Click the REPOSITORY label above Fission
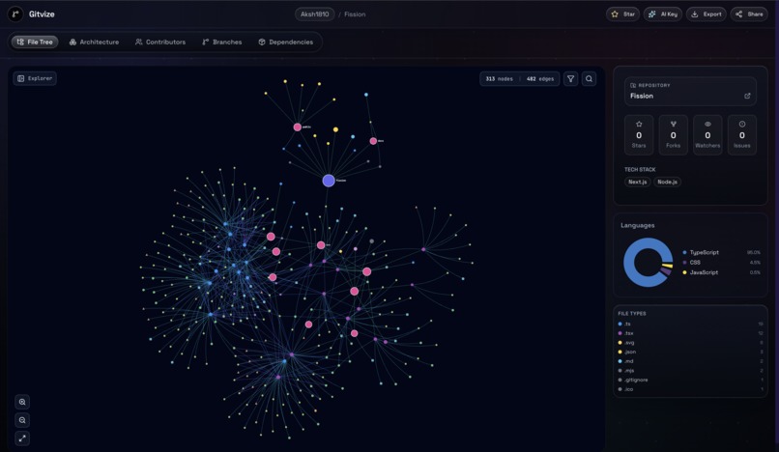779x452 pixels. [654, 85]
